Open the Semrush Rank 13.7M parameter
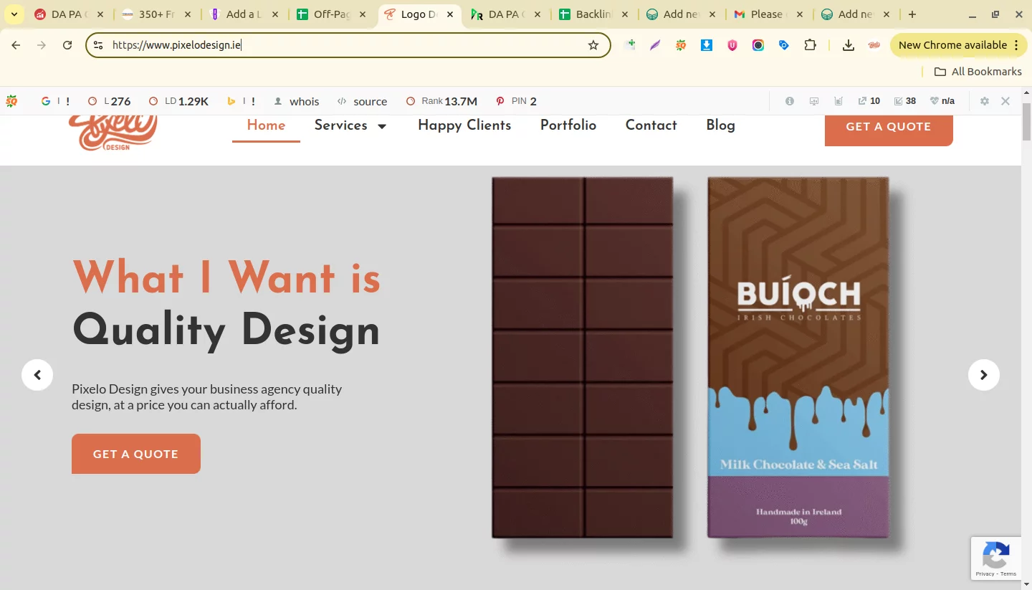This screenshot has width=1032, height=590. 441,101
